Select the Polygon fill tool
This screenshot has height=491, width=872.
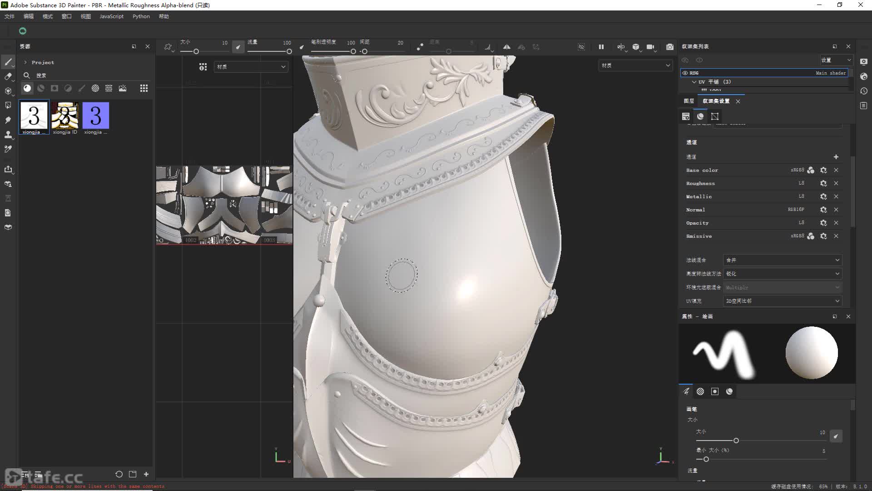[x=8, y=105]
